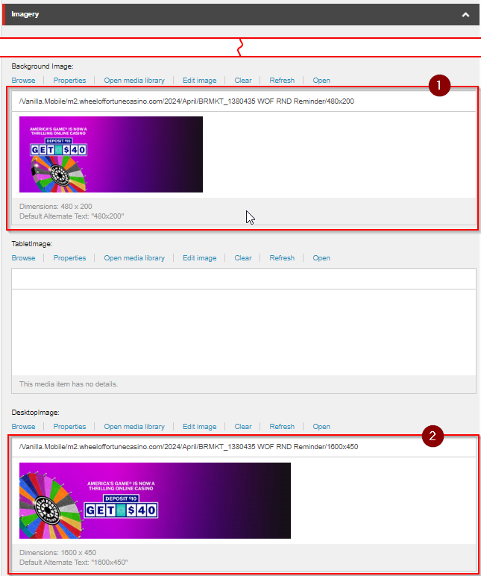
Task: Click the Background Image: label
Action: [43, 66]
